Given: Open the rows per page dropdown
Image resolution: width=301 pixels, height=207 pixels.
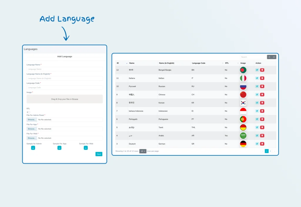Looking at the screenshot, I should [x=143, y=151].
